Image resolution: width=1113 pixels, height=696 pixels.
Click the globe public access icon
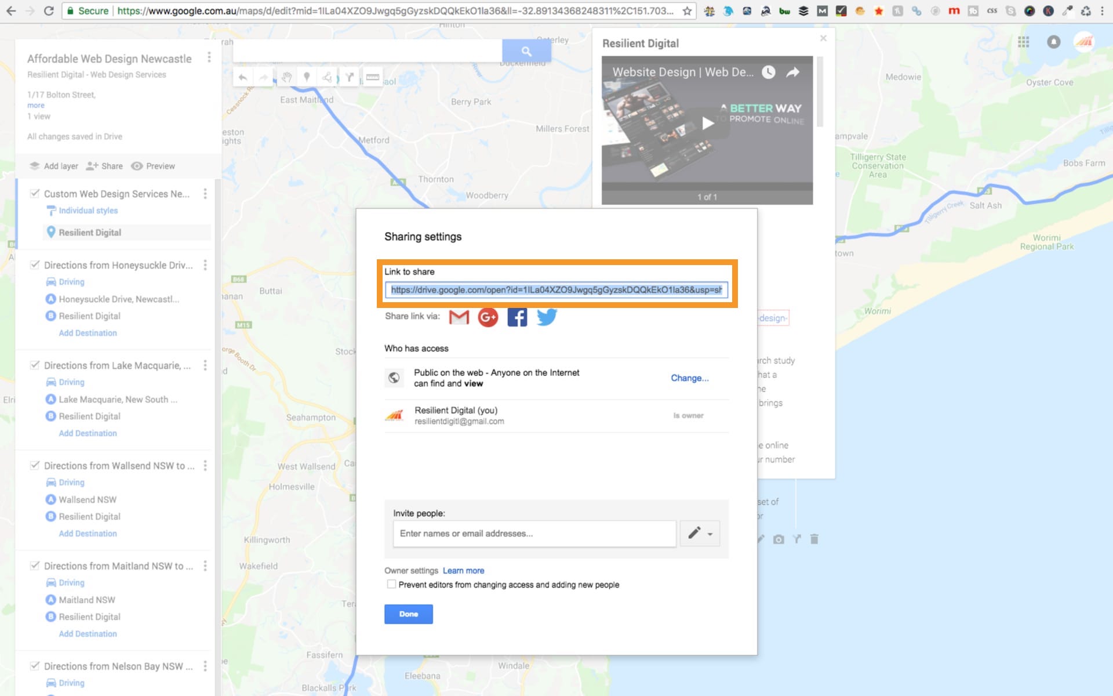click(x=394, y=378)
